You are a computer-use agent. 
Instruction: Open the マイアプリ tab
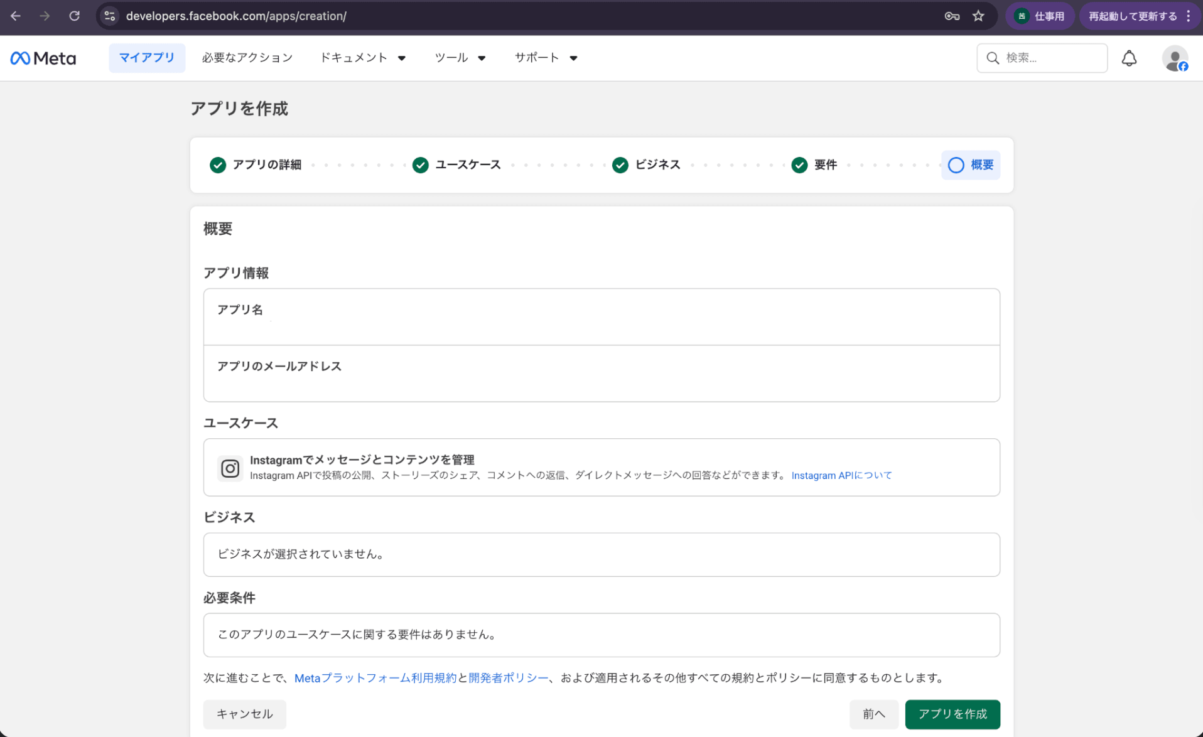click(147, 58)
